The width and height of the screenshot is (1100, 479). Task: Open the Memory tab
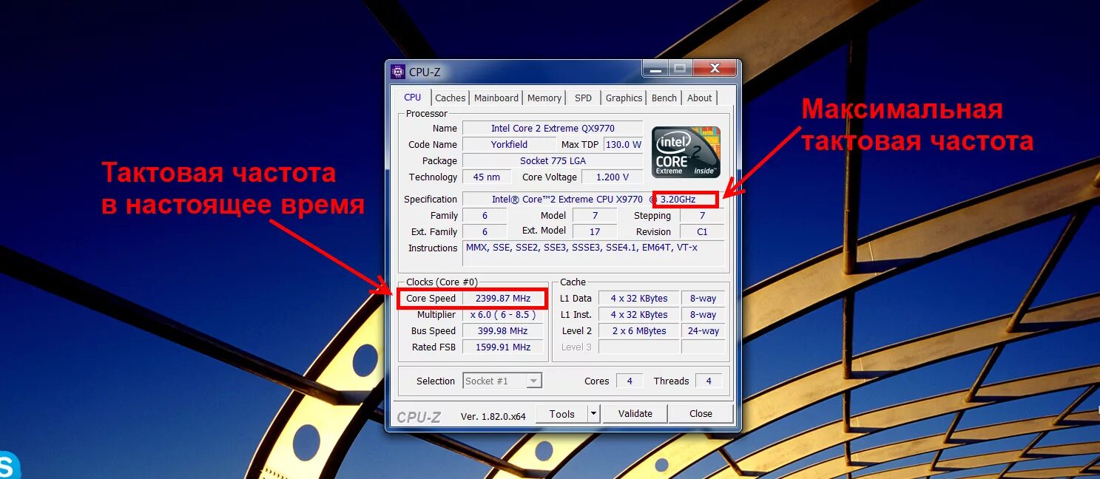(544, 98)
